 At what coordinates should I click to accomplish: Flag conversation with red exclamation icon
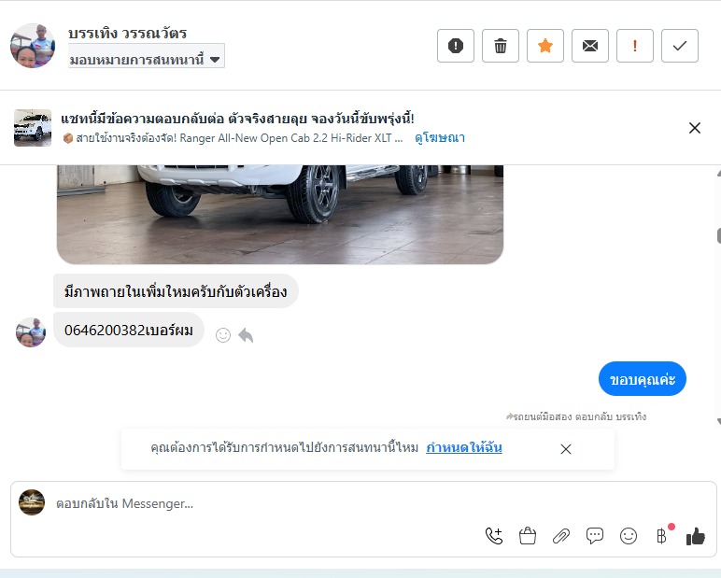click(x=634, y=46)
